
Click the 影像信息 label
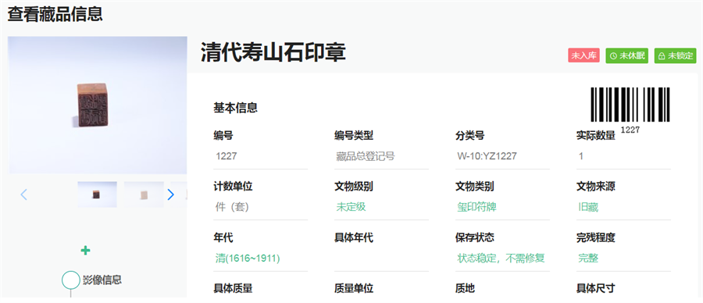pyautogui.click(x=102, y=280)
